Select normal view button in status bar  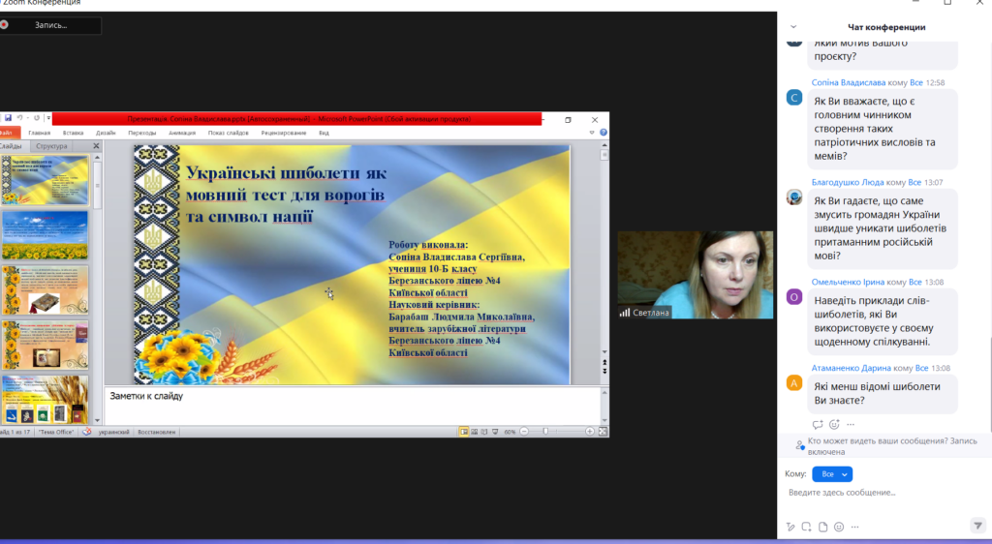(464, 431)
